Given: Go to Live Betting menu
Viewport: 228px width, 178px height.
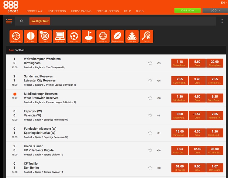Looking at the screenshot, I should point(57,11).
